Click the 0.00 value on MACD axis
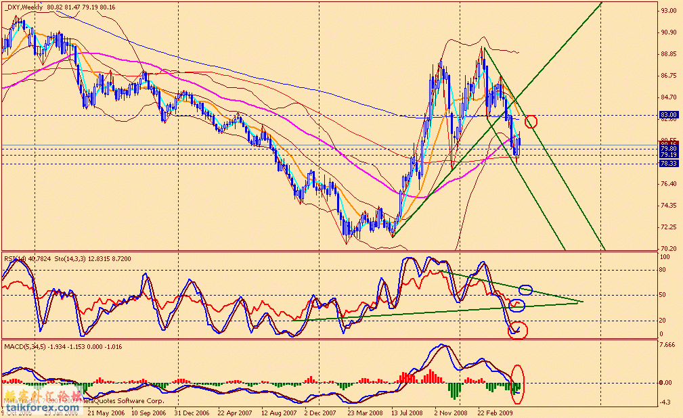The width and height of the screenshot is (683, 418). [667, 383]
